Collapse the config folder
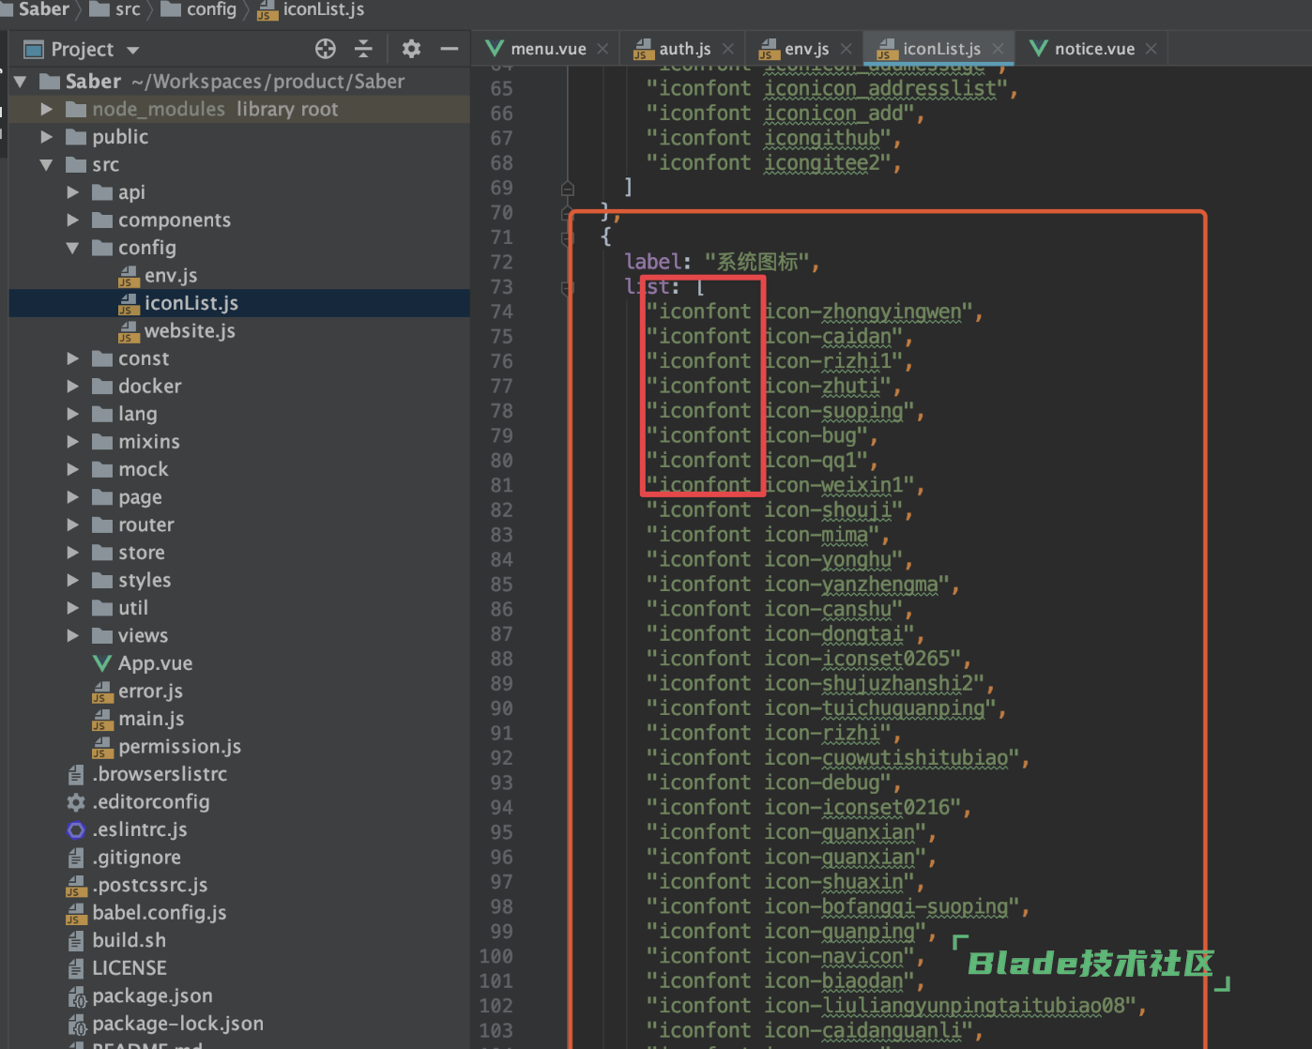This screenshot has width=1312, height=1049. tap(72, 248)
